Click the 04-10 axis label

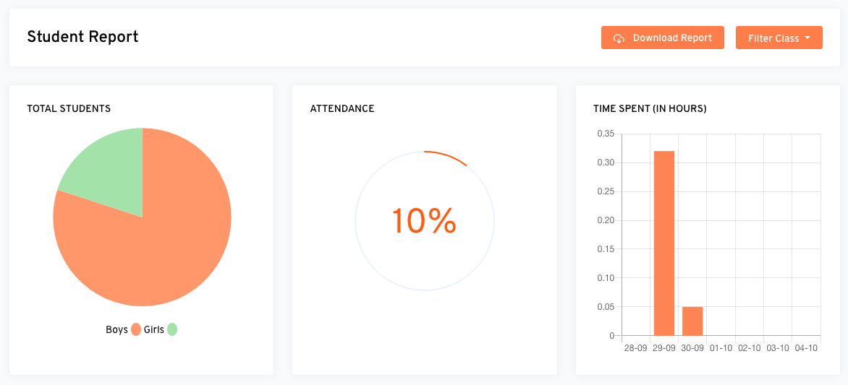click(806, 348)
